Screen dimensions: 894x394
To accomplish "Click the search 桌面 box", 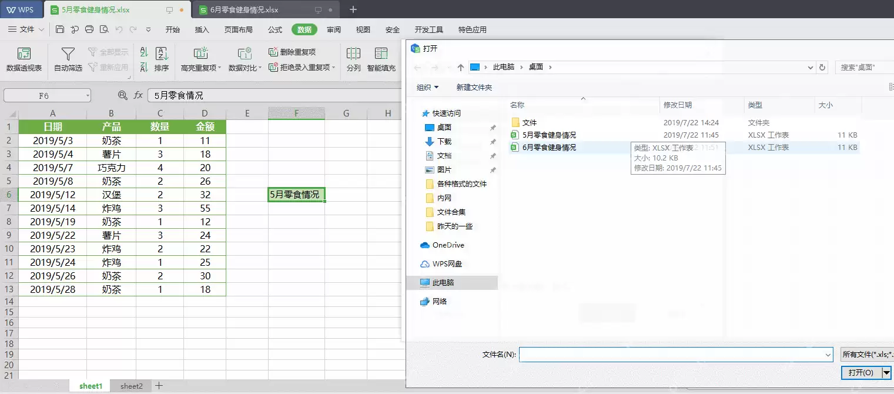I will 864,67.
